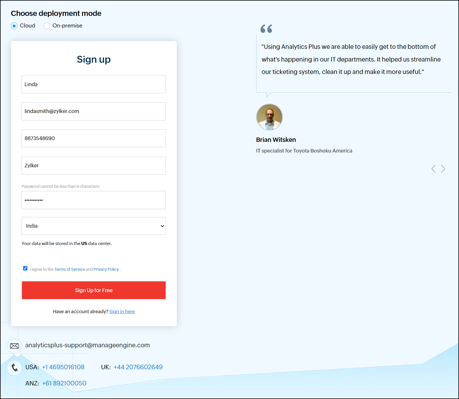459x399 pixels.
Task: Click the email field with lindasmith@zylker.com
Action: coord(94,111)
